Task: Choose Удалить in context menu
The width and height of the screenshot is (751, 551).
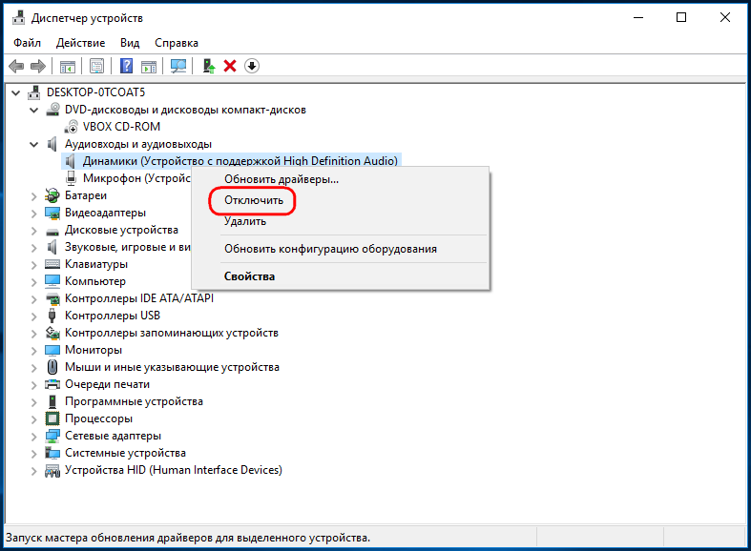Action: click(x=341, y=221)
